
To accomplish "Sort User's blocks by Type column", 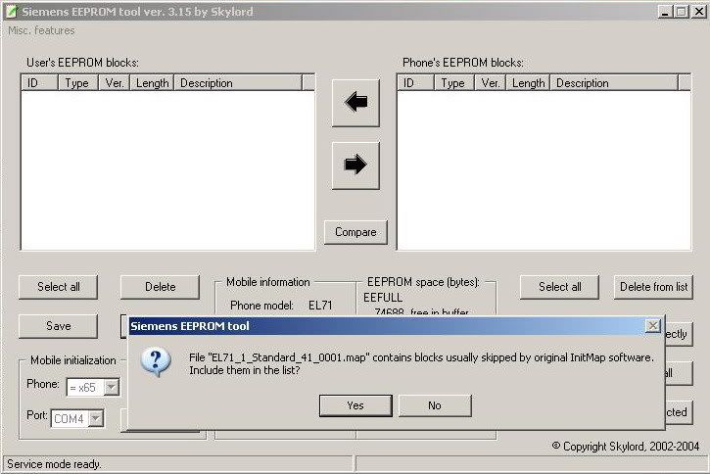I will pos(78,83).
